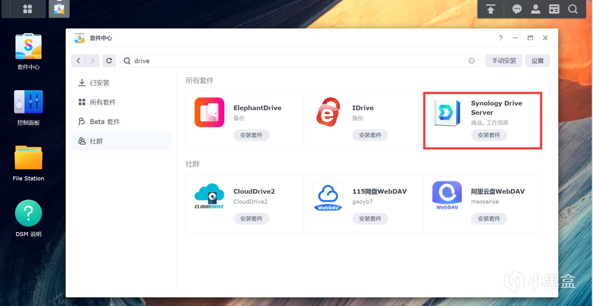
Task: Open the ElephantDrive package title
Action: tap(257, 108)
